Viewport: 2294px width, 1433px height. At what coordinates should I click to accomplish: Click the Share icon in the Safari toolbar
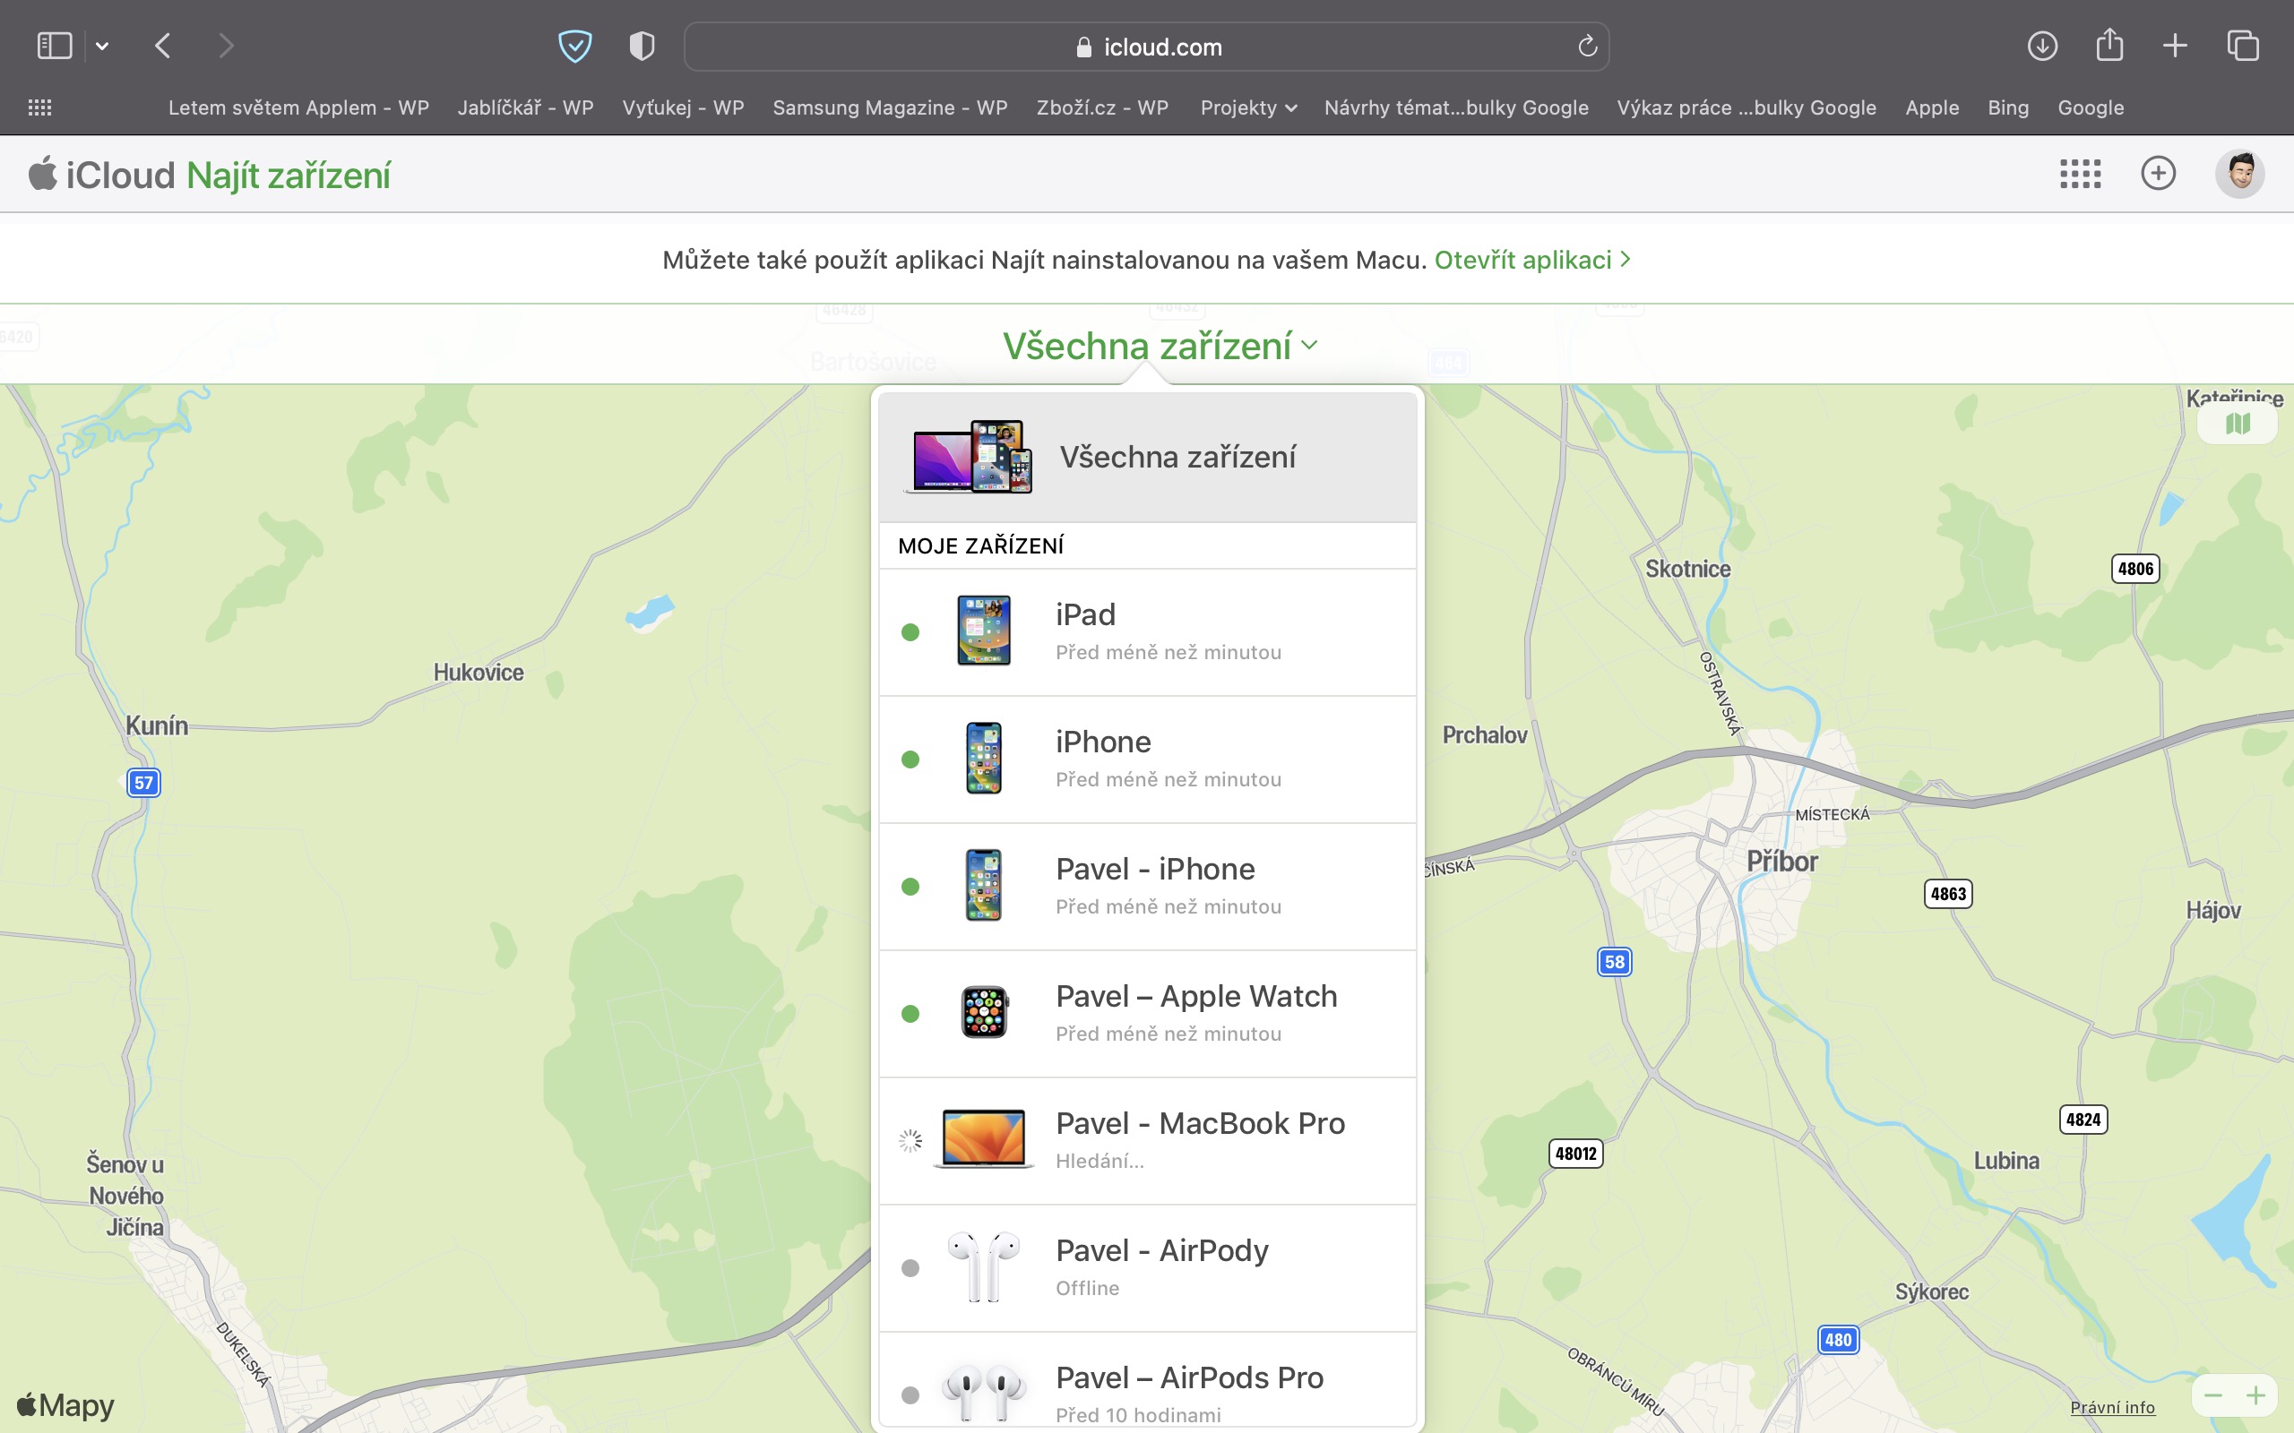click(x=2109, y=46)
